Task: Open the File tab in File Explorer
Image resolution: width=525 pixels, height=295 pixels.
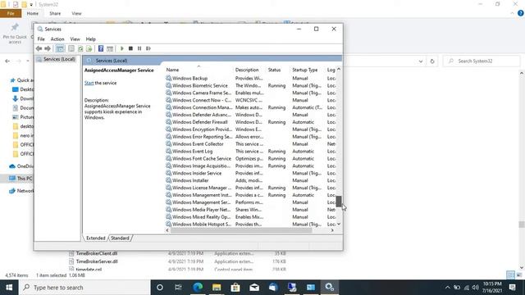Action: [x=11, y=13]
